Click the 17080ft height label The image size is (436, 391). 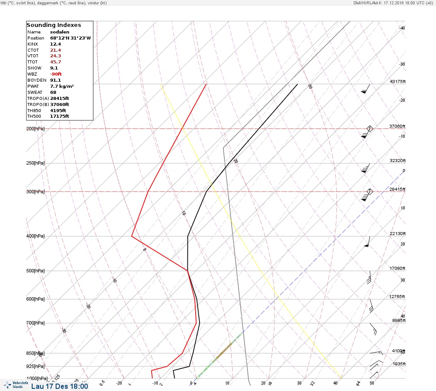click(397, 268)
